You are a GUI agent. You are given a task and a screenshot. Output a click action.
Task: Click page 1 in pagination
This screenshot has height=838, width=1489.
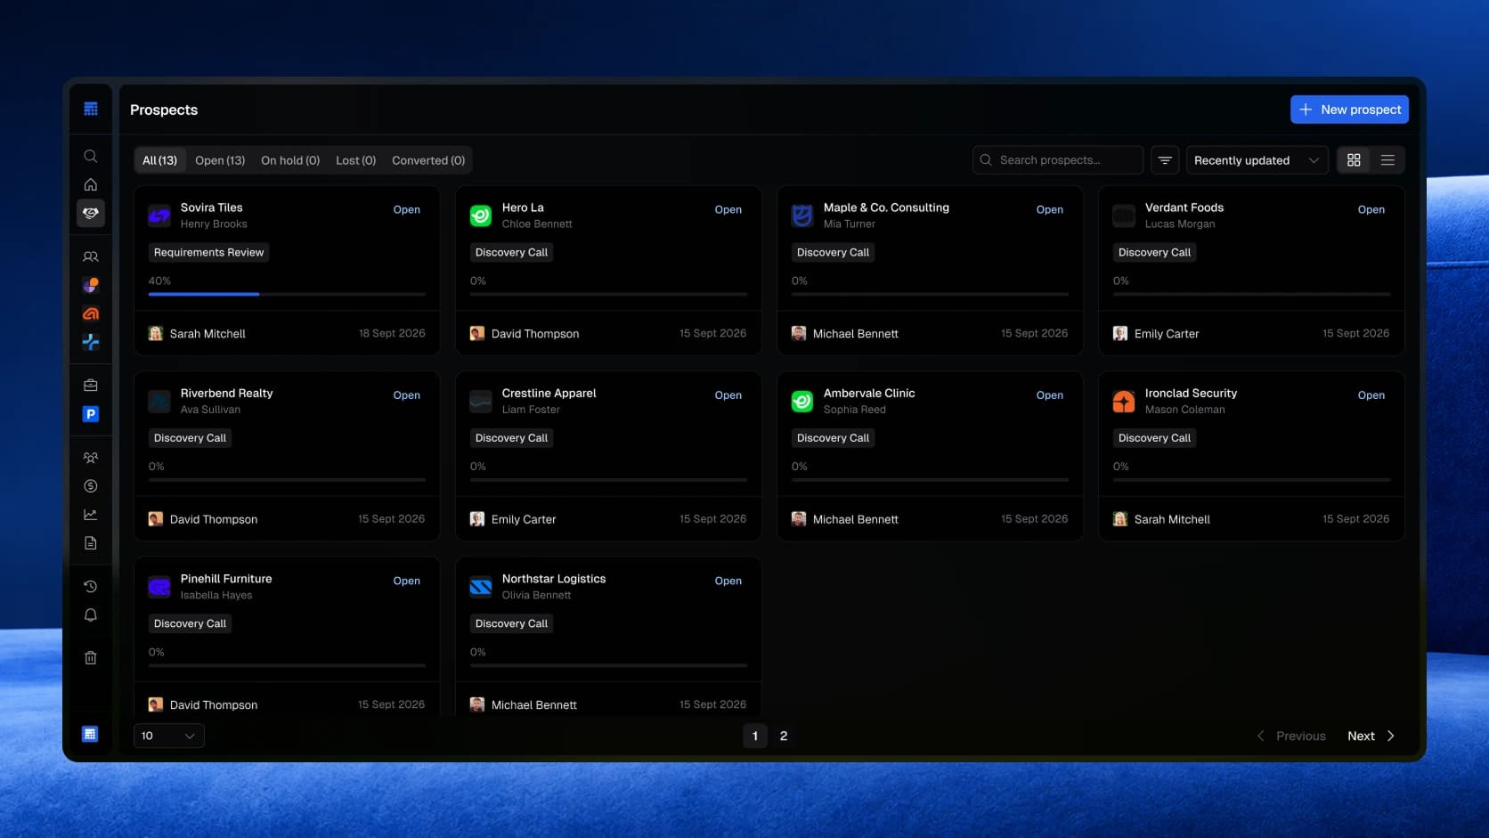point(755,736)
